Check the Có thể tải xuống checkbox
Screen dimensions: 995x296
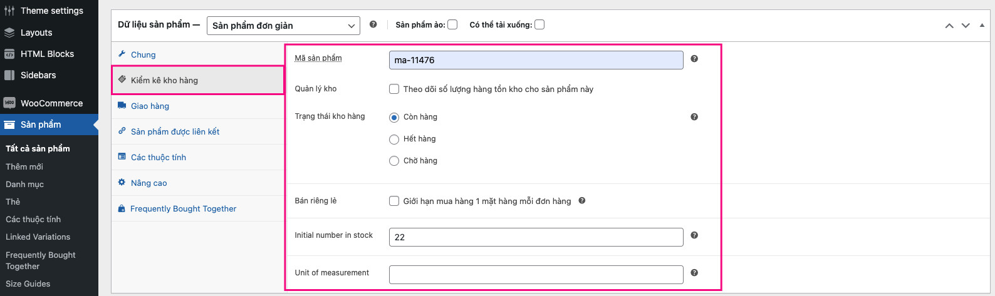539,24
